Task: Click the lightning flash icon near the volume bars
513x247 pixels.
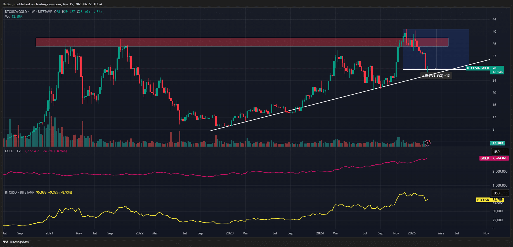Action: point(427,143)
